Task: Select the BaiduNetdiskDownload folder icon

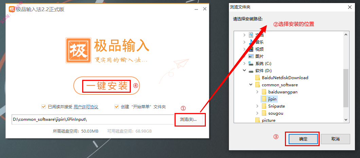Action: (x=257, y=77)
